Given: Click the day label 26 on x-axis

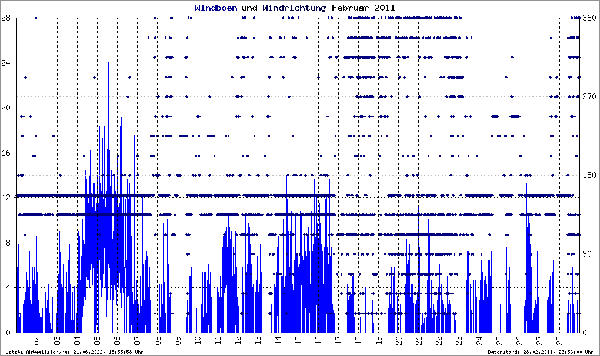Looking at the screenshot, I should [519, 340].
